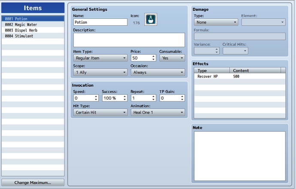Decrease Success rate with down arrow

coord(125,100)
